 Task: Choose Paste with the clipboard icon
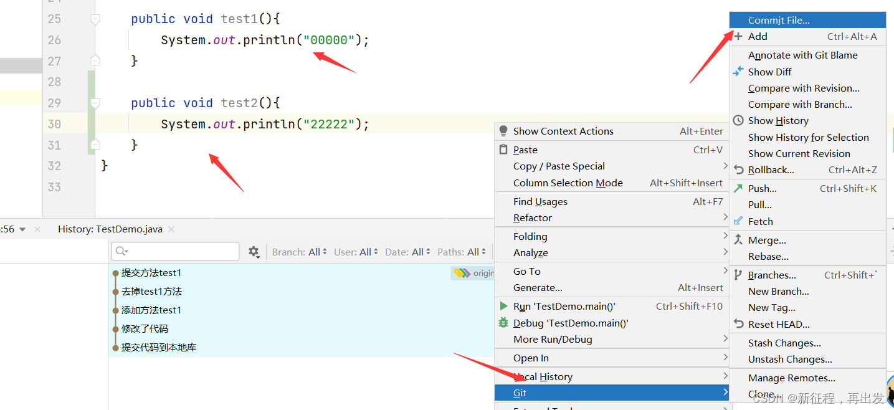(611, 150)
